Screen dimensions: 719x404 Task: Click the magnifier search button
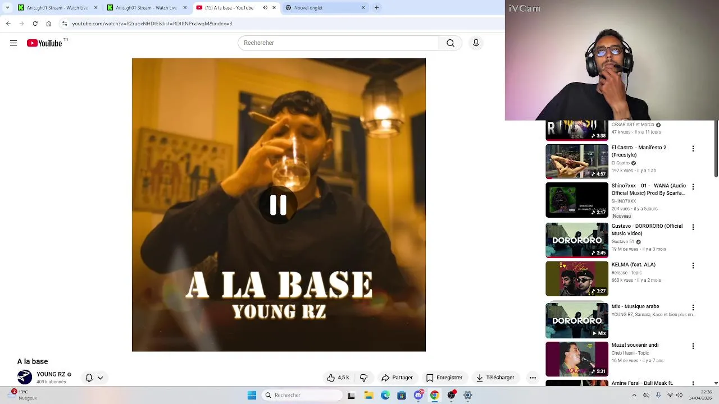pos(450,43)
